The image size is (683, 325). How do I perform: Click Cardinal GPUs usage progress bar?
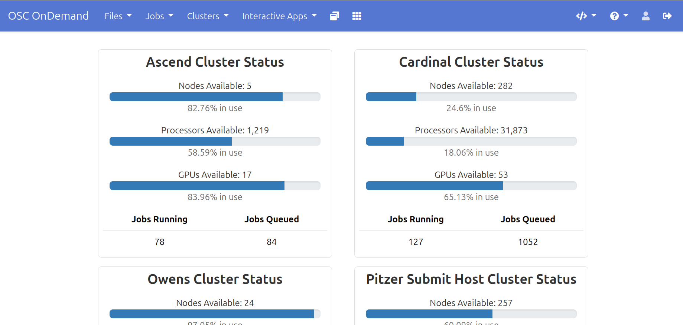471,186
